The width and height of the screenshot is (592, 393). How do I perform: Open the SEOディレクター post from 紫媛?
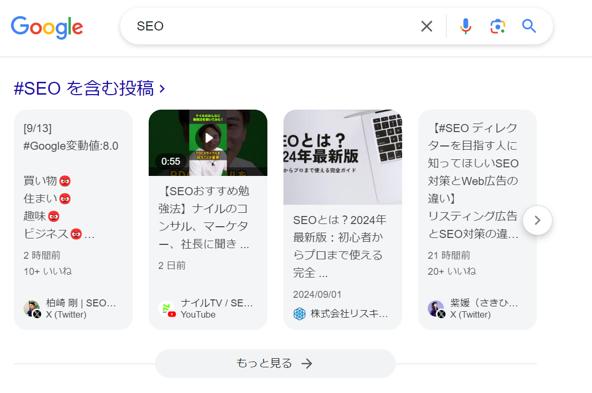[x=476, y=182]
